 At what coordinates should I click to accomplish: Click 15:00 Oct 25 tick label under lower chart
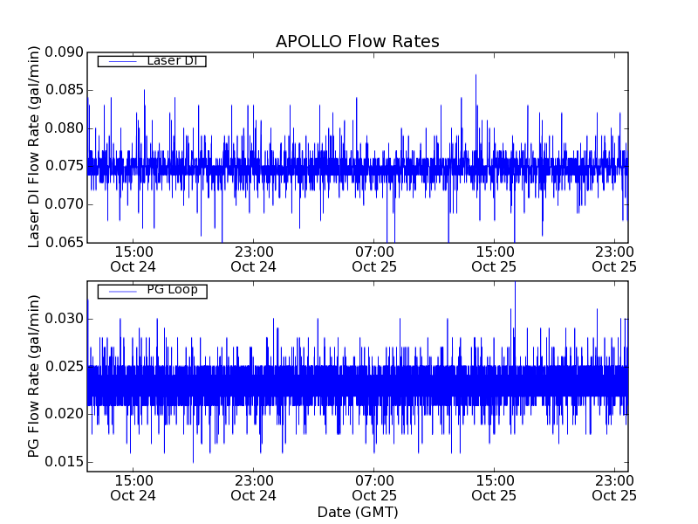pos(494,487)
